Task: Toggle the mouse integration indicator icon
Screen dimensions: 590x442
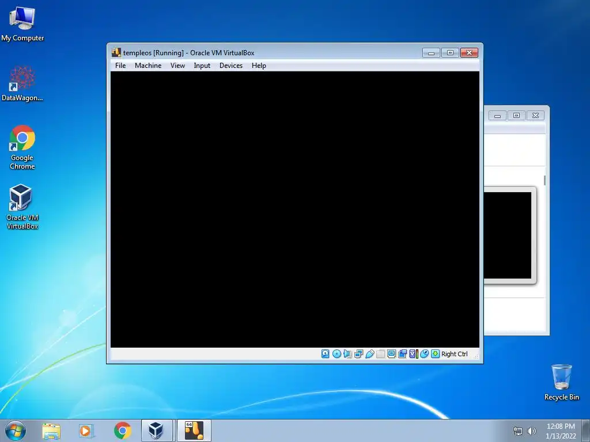Action: pyautogui.click(x=425, y=354)
